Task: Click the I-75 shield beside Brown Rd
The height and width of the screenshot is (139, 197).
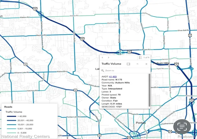Action: coord(129,52)
